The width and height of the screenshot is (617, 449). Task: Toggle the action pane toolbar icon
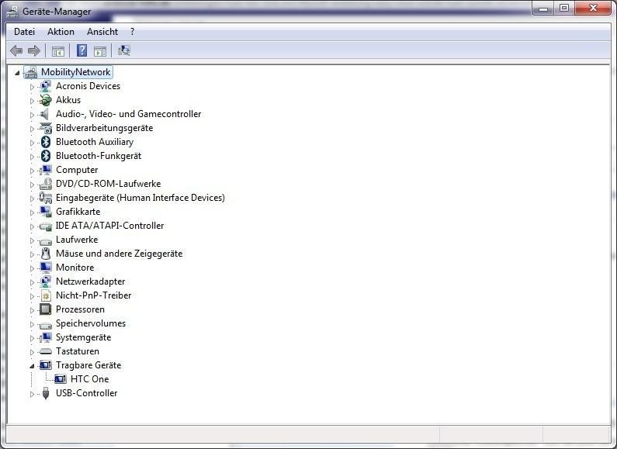(100, 51)
